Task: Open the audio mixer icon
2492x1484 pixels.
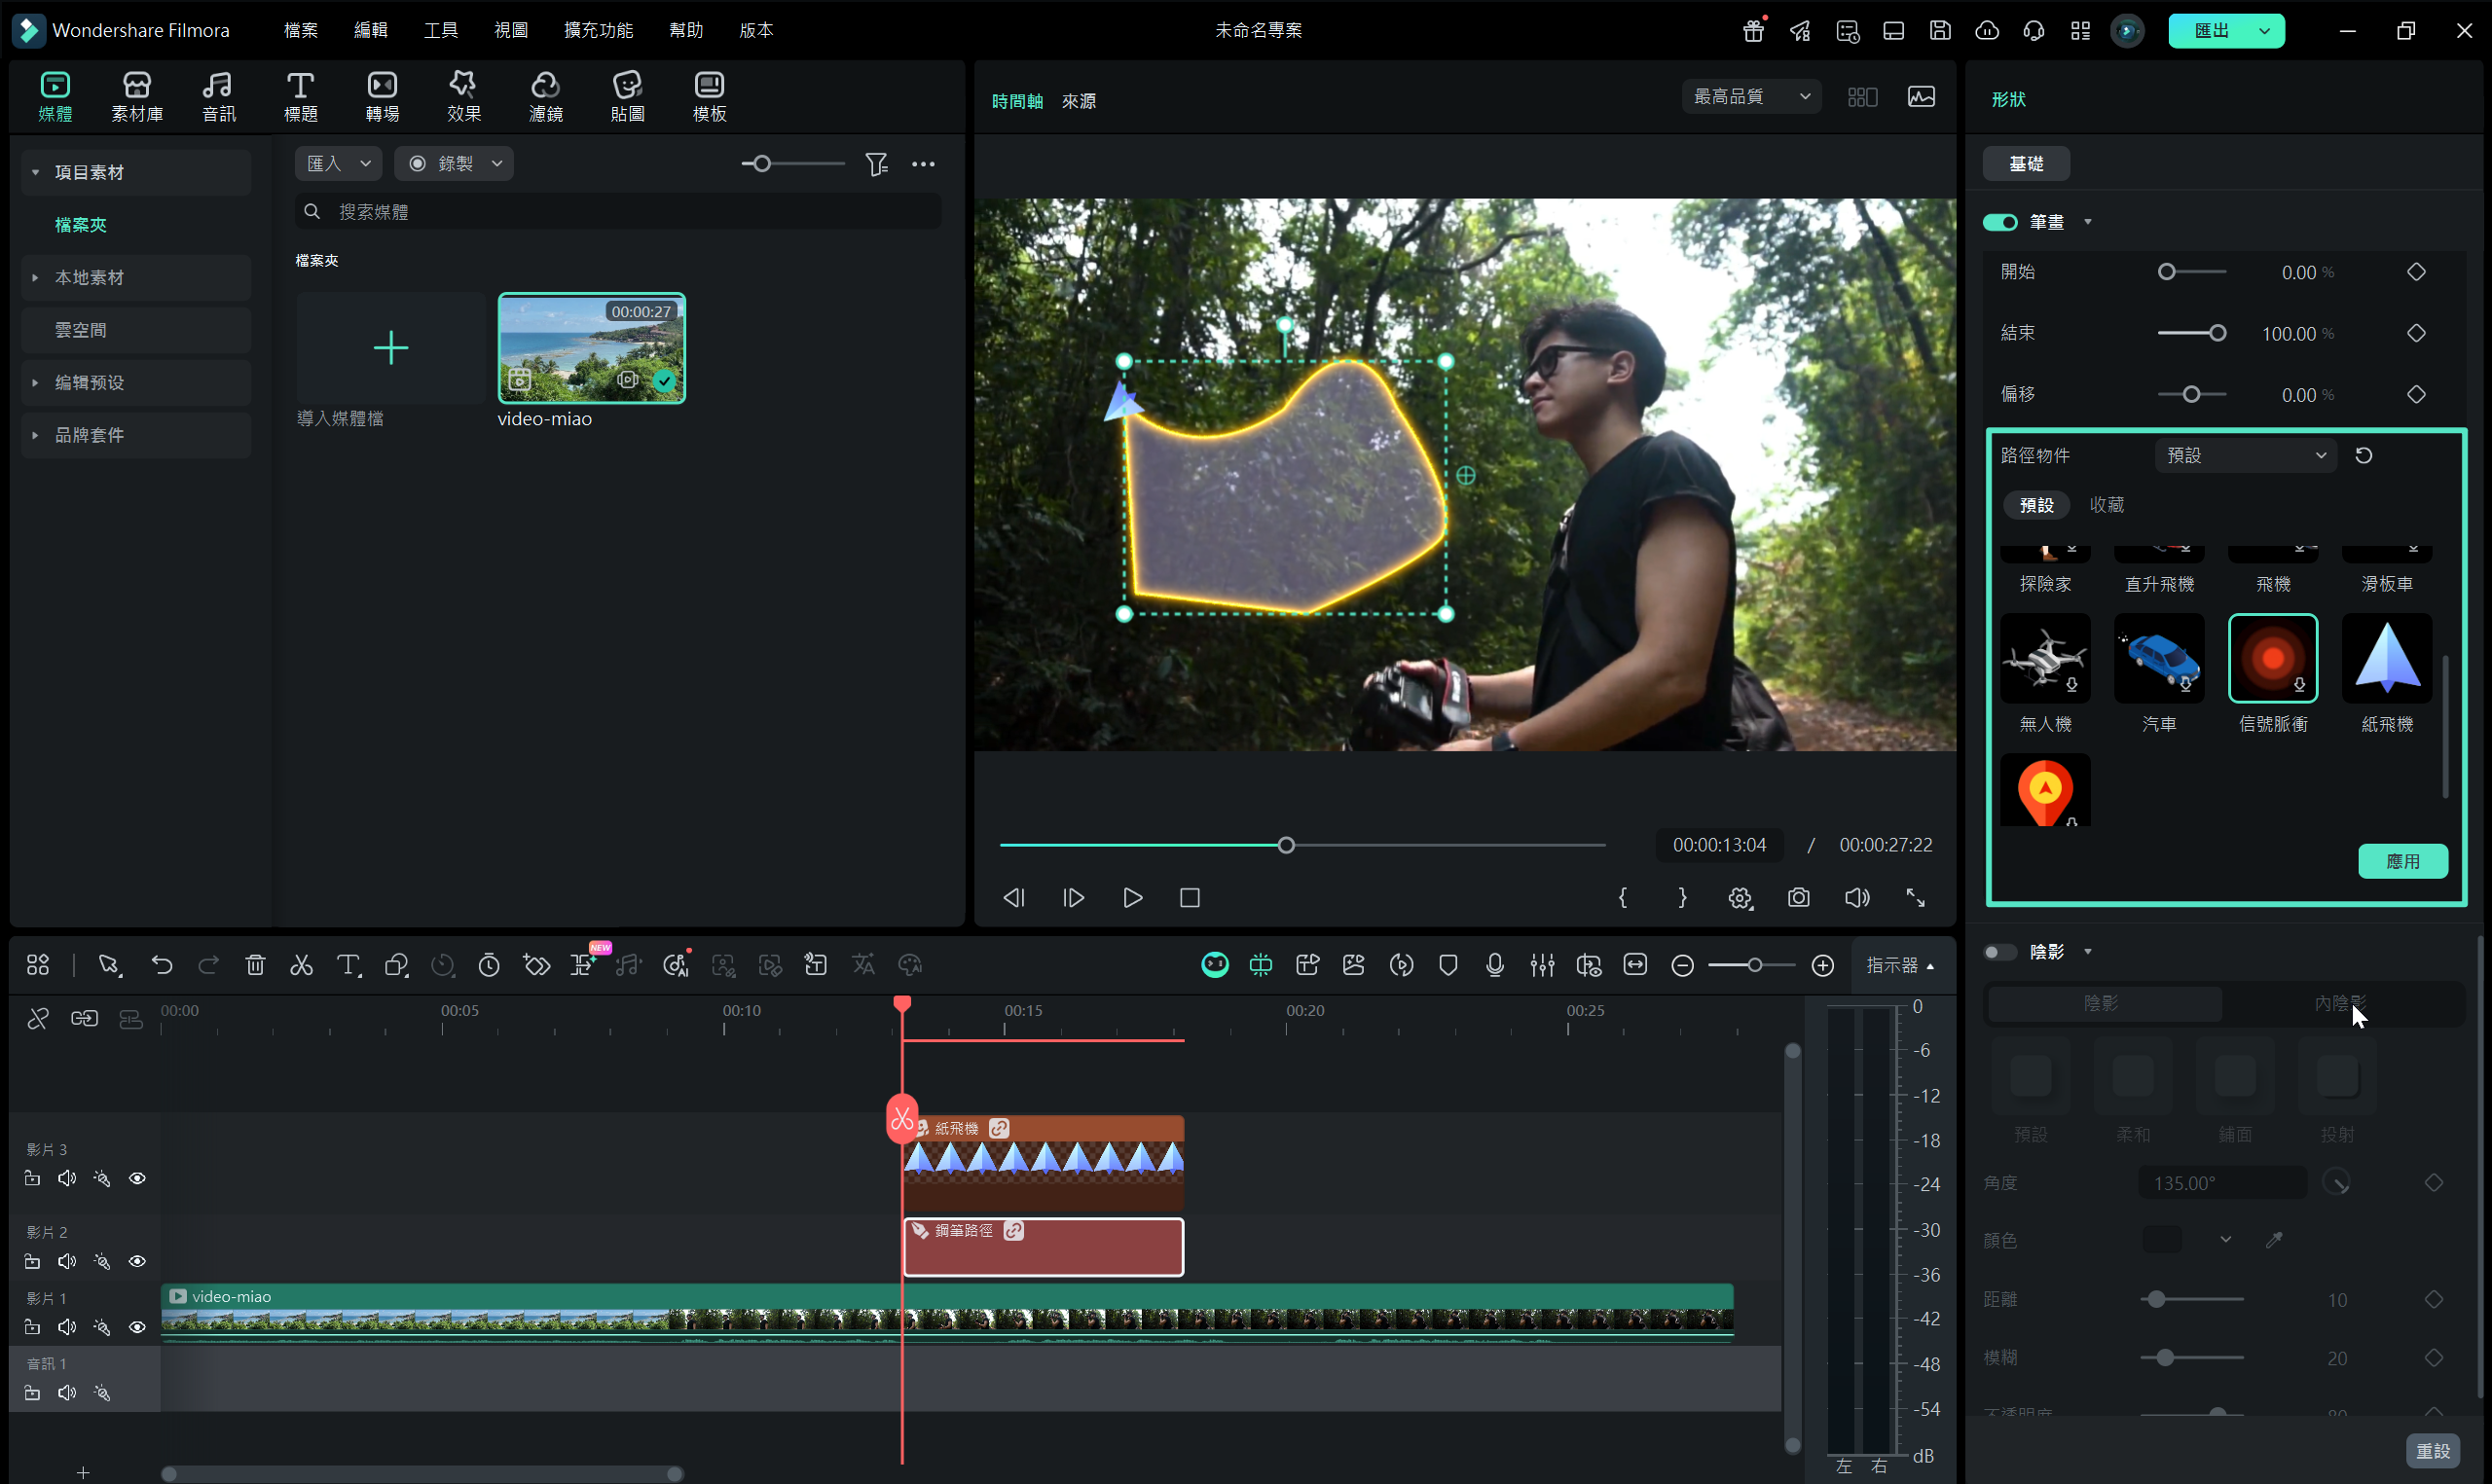Action: coord(1541,965)
